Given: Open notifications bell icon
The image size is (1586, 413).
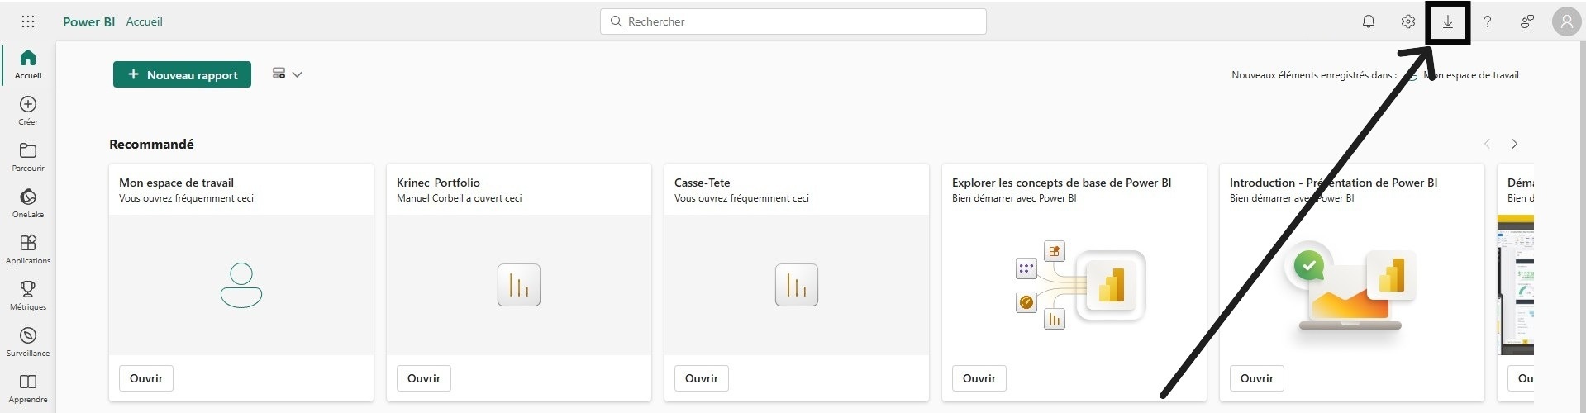Looking at the screenshot, I should 1369,21.
